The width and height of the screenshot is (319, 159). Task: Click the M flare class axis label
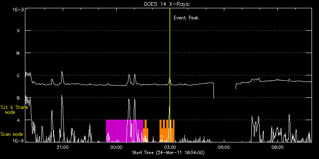pos(18,53)
